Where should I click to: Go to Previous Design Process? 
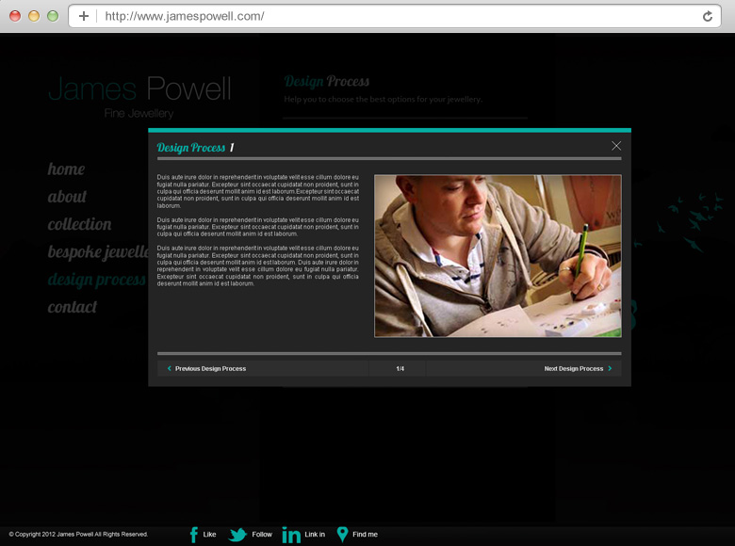(210, 369)
